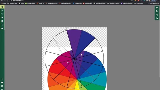Open the Infinite Campus bookmark
Screen dimensions: 160x90
pos(30,3)
